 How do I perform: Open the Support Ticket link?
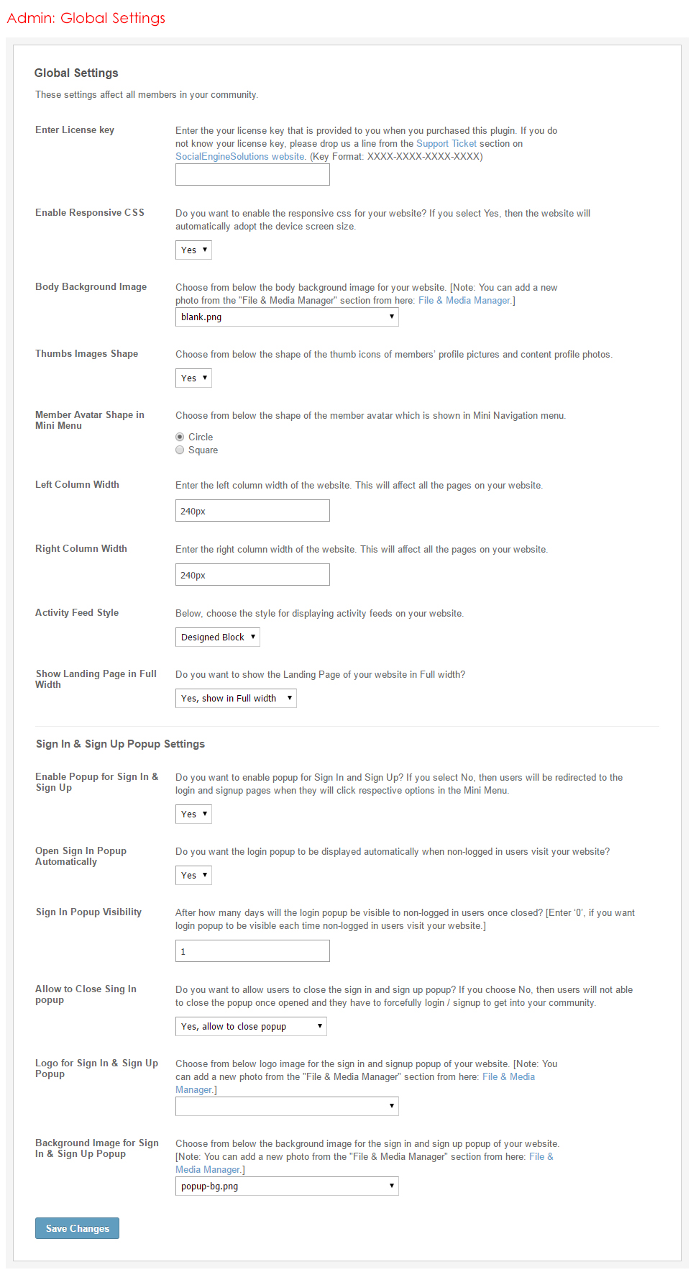coord(446,143)
